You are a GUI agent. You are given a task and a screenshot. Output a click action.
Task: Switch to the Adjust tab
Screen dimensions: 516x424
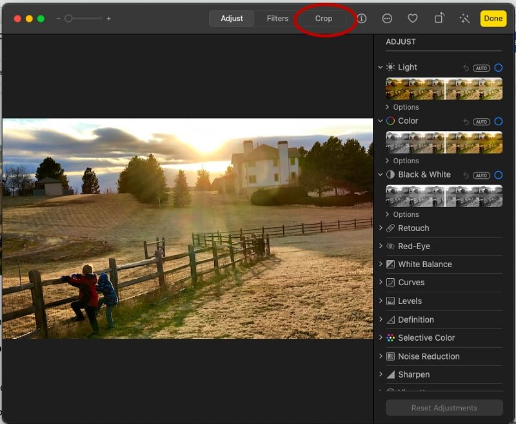[x=232, y=19]
